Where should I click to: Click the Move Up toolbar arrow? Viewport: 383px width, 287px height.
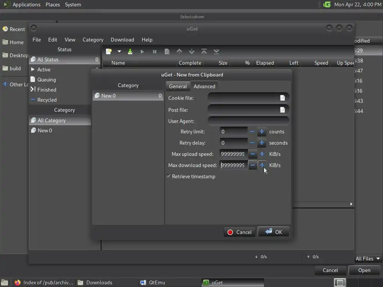179,52
